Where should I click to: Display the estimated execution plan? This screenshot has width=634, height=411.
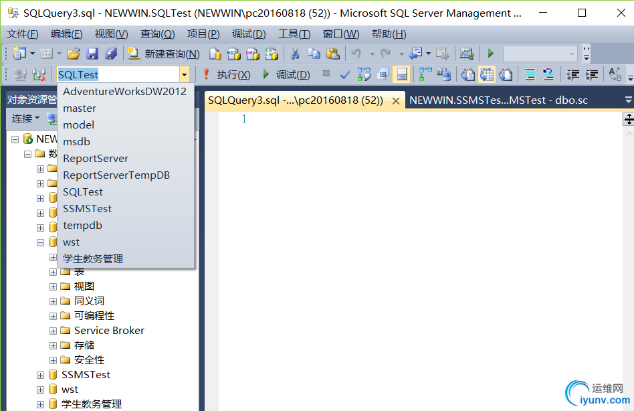tap(364, 74)
